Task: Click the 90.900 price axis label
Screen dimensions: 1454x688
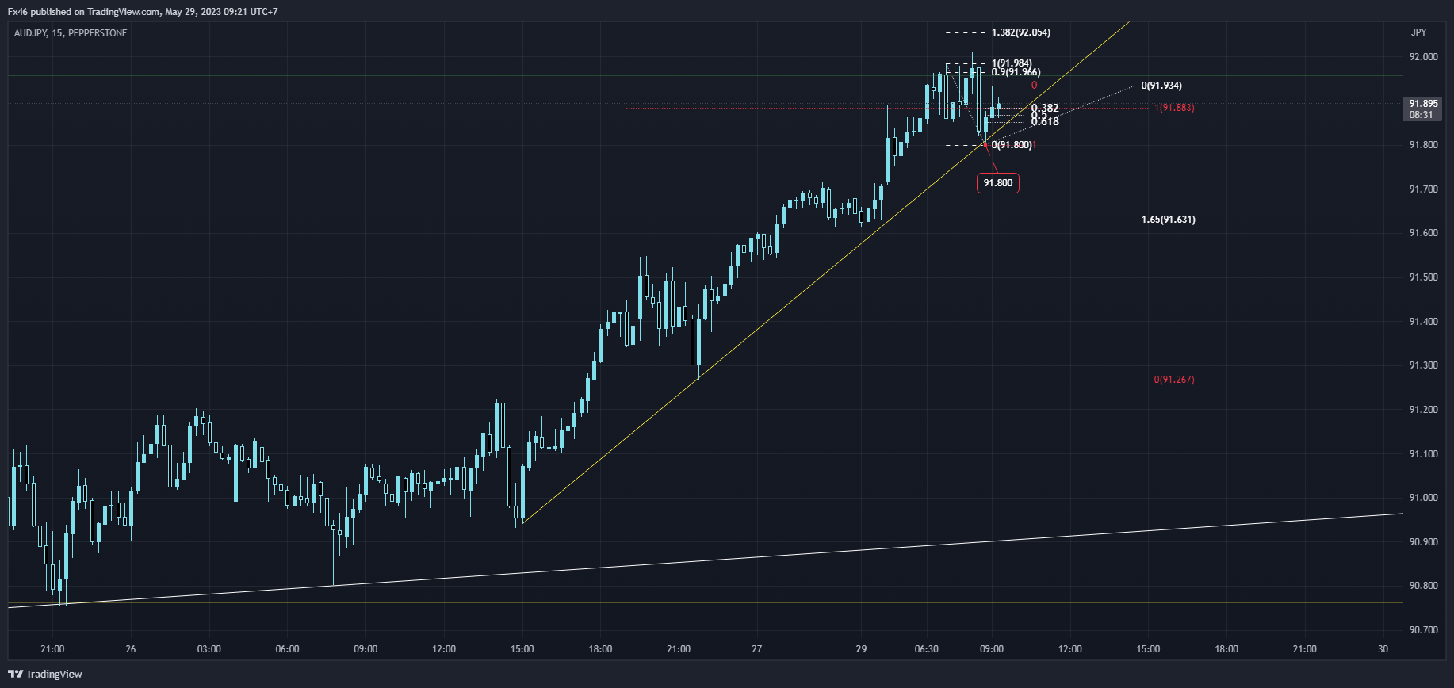Action: (1423, 542)
